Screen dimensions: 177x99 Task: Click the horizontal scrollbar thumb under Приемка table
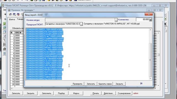(68, 89)
